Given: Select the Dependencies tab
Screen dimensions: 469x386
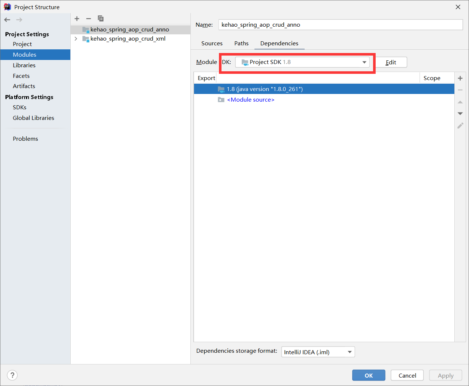Looking at the screenshot, I should click(x=279, y=43).
